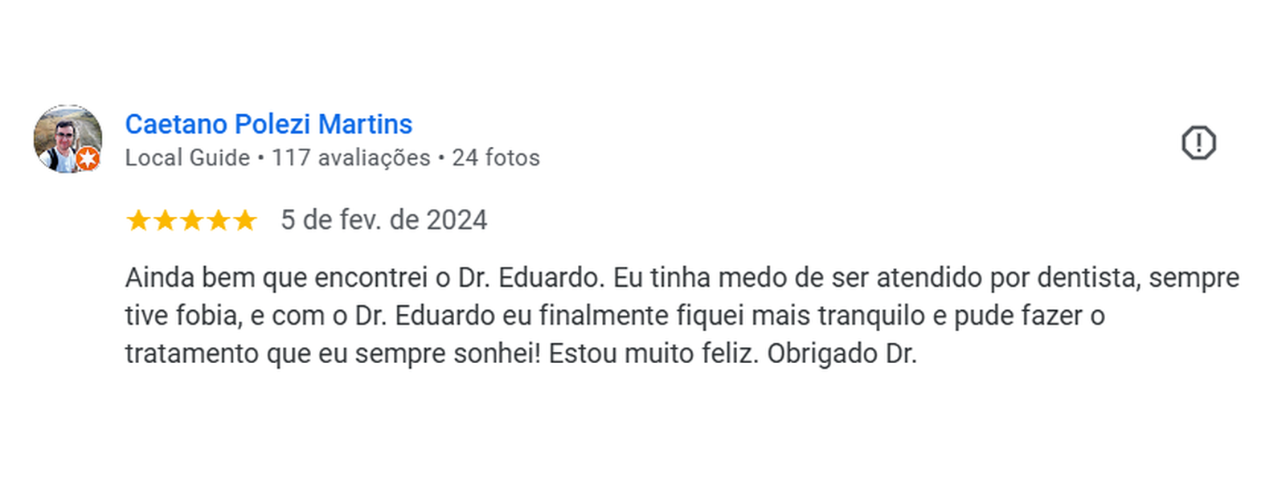Screen dimensions: 1286x482
Task: Select the third star of the rating
Action: pos(192,220)
